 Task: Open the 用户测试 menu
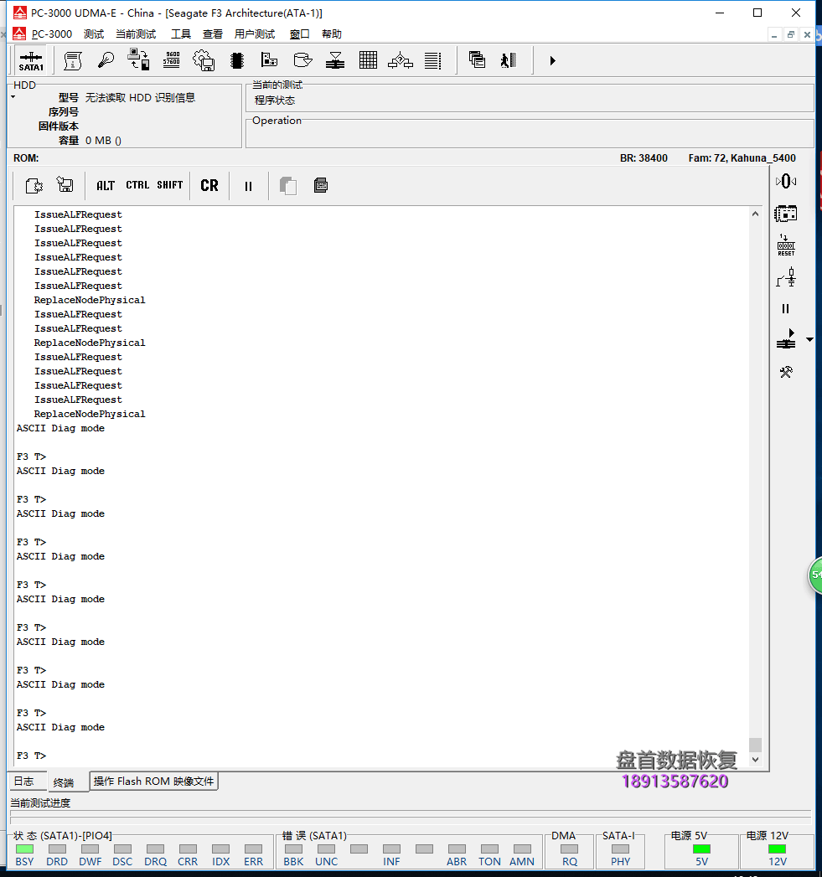pyautogui.click(x=255, y=34)
